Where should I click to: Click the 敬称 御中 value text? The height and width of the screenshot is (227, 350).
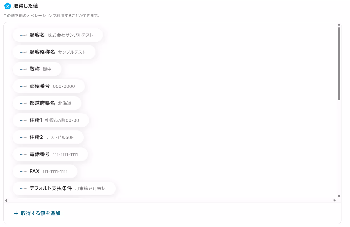(x=47, y=69)
